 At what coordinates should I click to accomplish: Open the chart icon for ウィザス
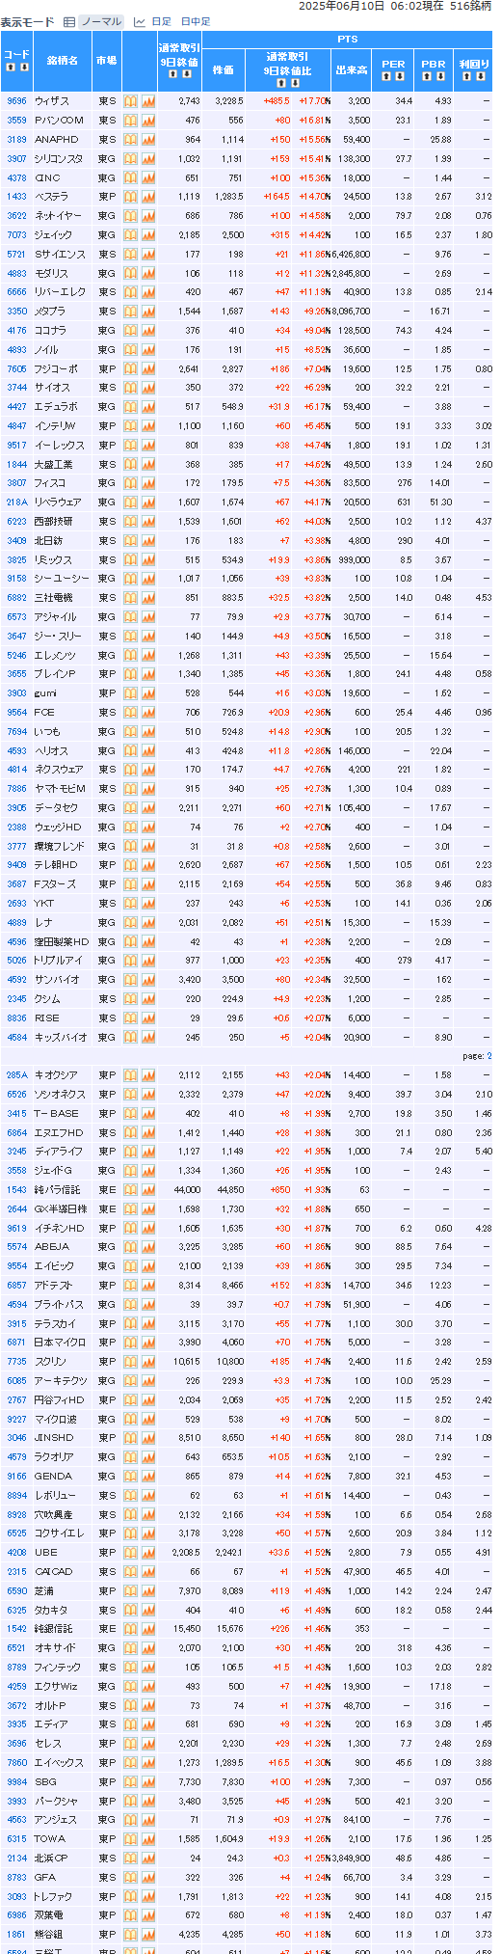[148, 101]
